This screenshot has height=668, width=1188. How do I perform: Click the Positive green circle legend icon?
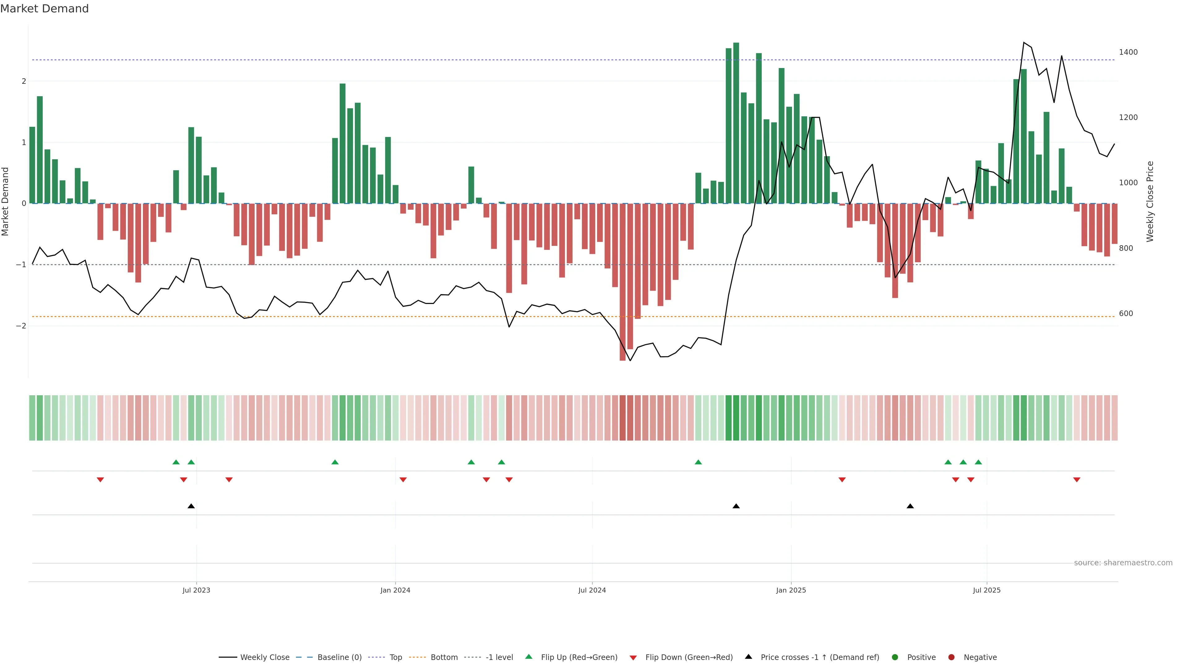[895, 657]
